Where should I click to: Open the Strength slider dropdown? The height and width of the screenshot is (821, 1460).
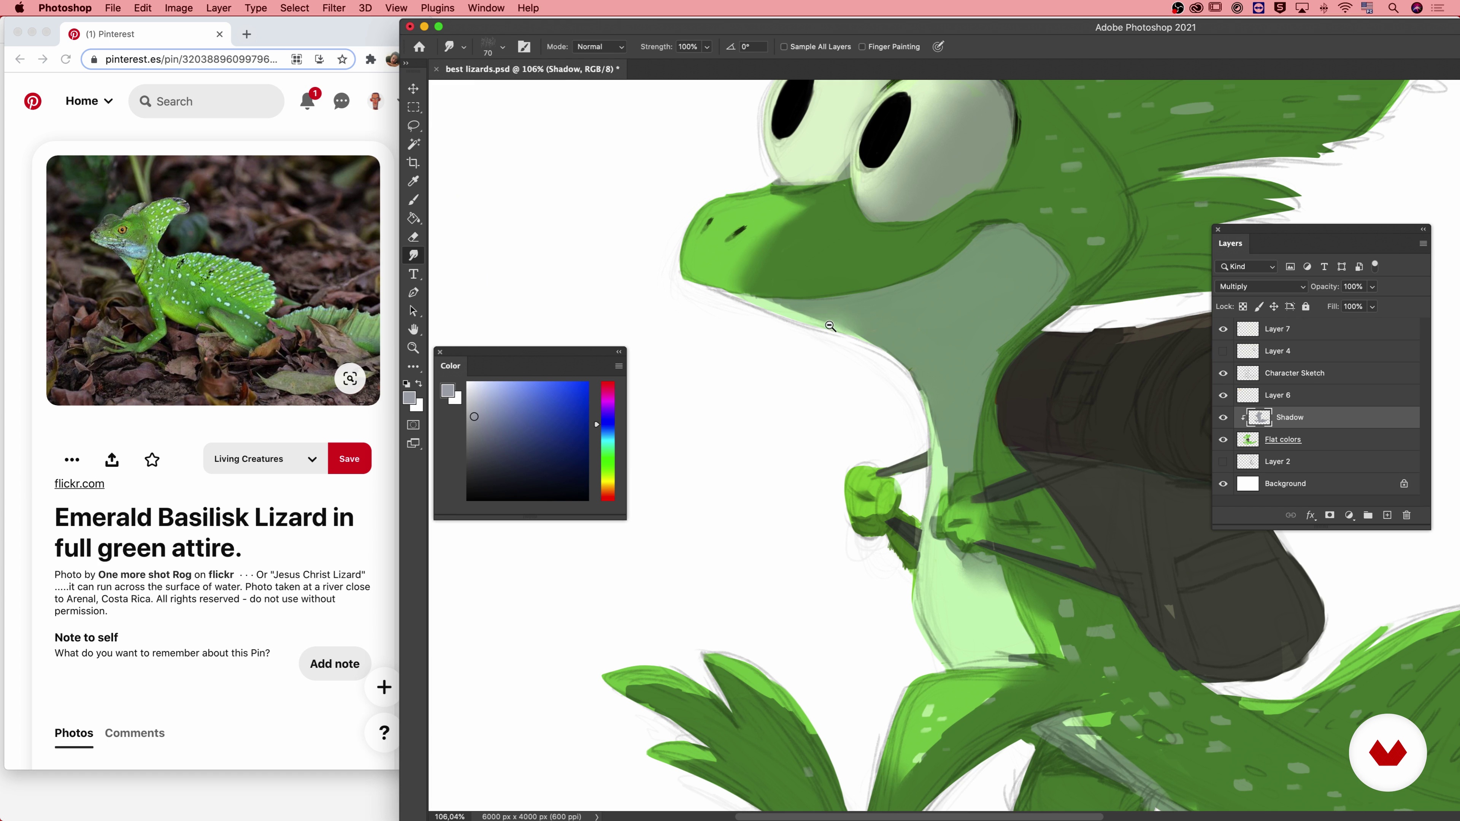707,47
